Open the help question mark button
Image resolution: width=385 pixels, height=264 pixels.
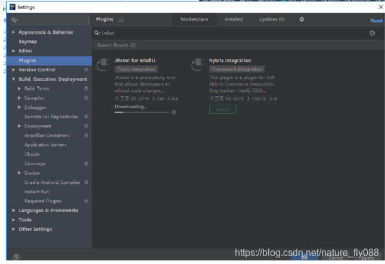16,257
